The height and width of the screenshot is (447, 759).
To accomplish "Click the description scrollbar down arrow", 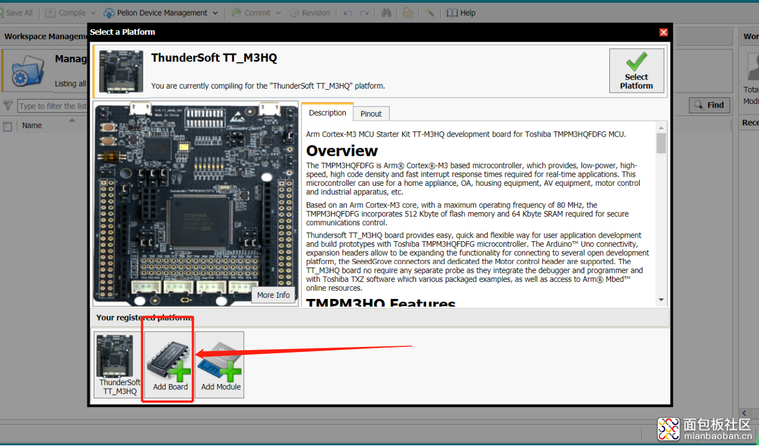I will pos(661,300).
